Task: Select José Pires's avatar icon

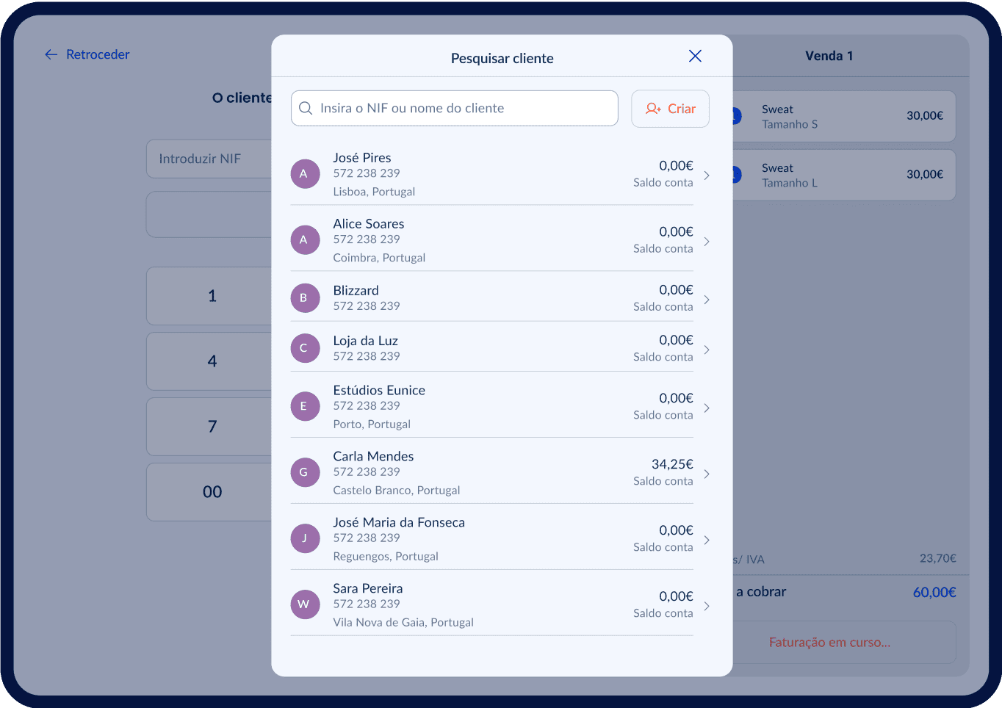Action: [x=306, y=173]
